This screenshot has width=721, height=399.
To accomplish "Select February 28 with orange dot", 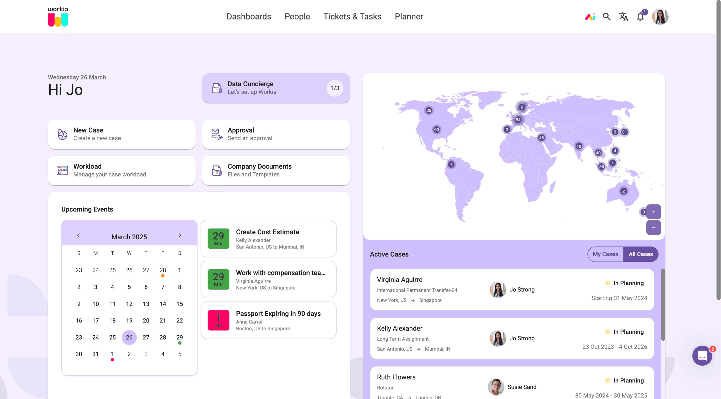I will (163, 270).
